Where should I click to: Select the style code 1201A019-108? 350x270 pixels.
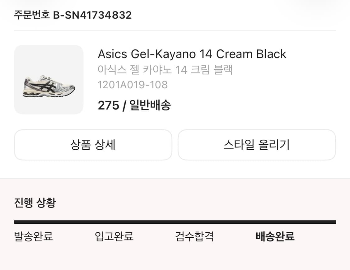point(133,85)
